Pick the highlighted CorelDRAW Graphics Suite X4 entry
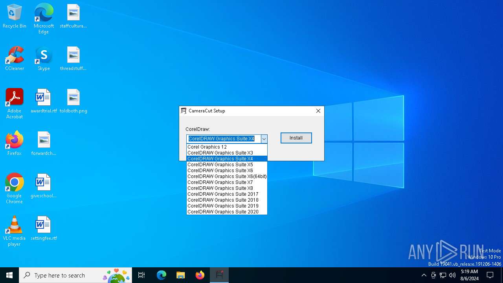503x283 pixels. click(227, 159)
